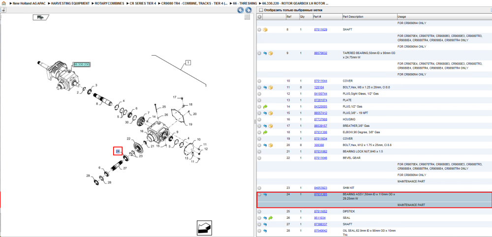The height and width of the screenshot is (237, 492).
Task: Open part number 87011646 link
Action: (321, 158)
